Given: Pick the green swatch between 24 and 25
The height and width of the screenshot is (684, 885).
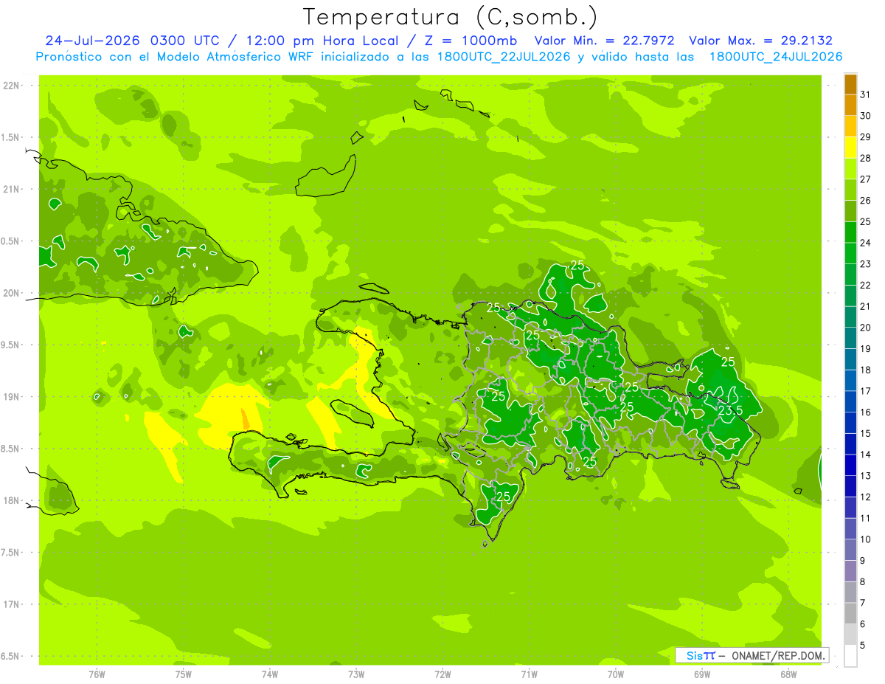Looking at the screenshot, I should point(850,232).
